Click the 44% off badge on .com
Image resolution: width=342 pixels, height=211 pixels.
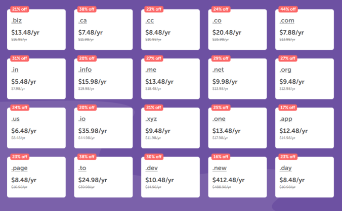[287, 10]
